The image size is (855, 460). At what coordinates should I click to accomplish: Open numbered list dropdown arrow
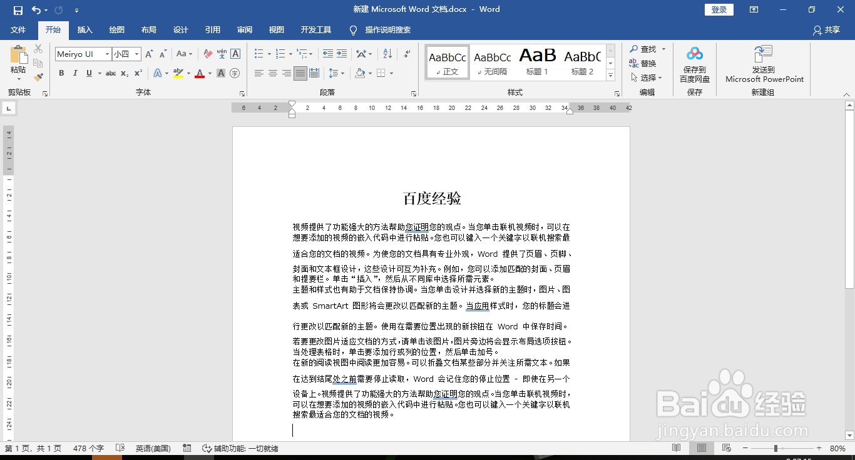(x=290, y=54)
